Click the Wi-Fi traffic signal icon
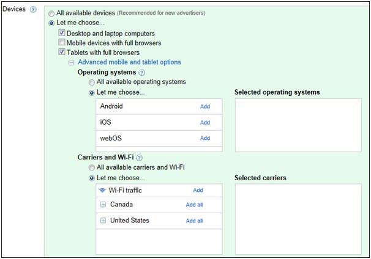Viewport: 371px width, 259px height. coord(102,190)
